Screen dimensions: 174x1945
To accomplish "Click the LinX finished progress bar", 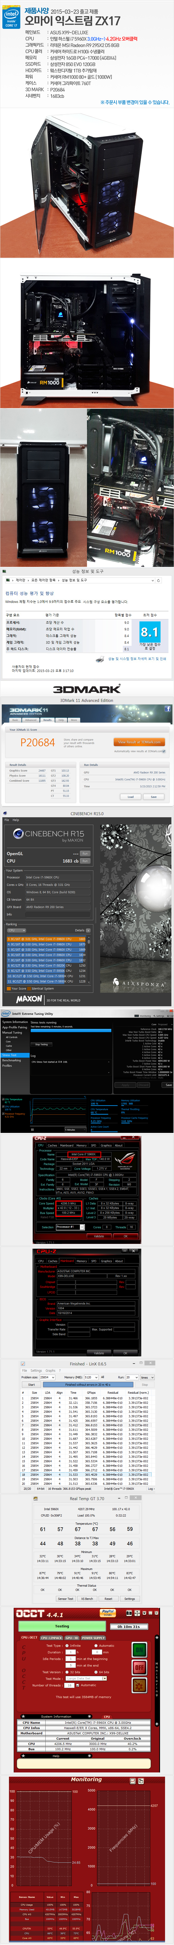I will [88, 1385].
